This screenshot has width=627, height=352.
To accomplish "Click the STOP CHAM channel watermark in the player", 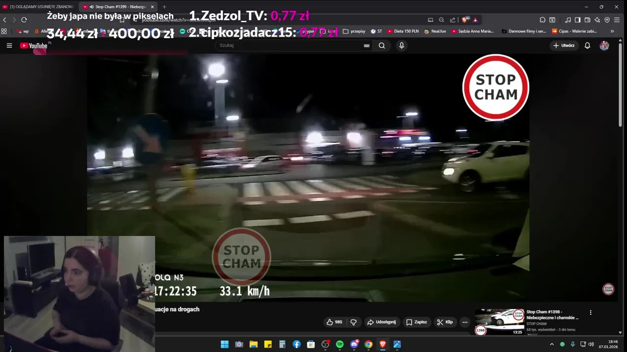I will click(x=608, y=289).
